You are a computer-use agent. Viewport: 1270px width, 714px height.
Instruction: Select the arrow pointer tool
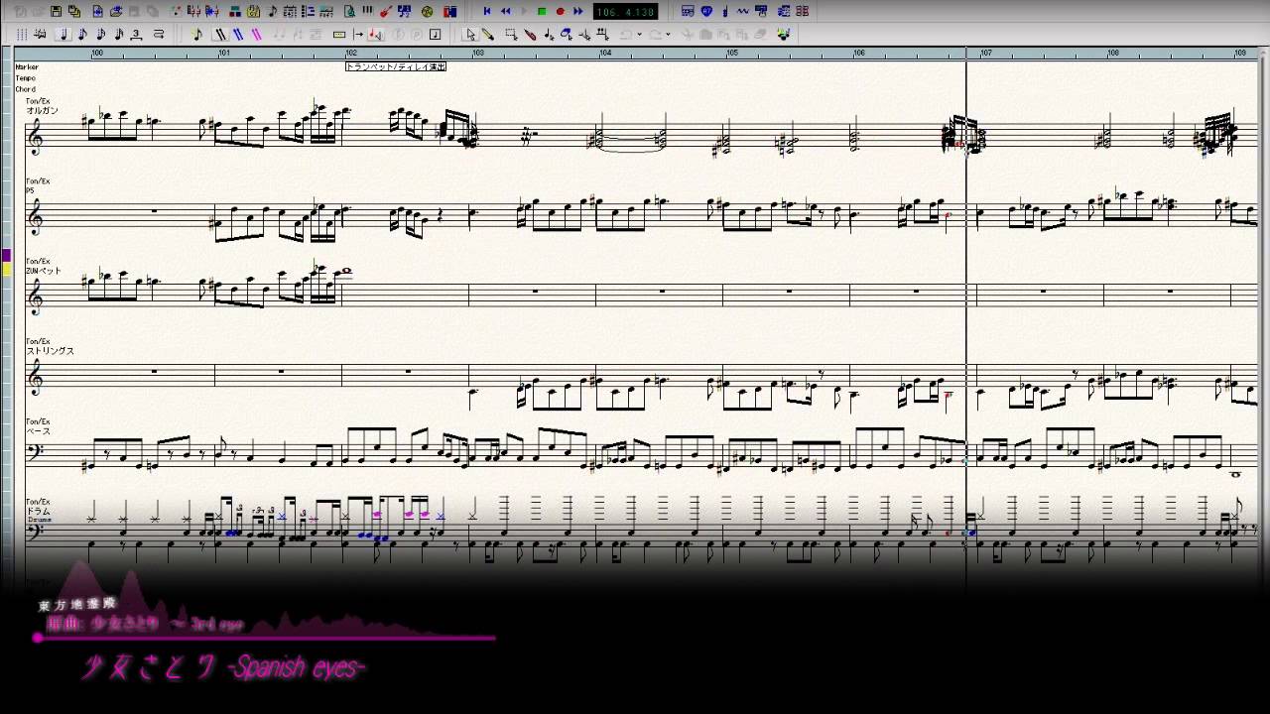[471, 34]
